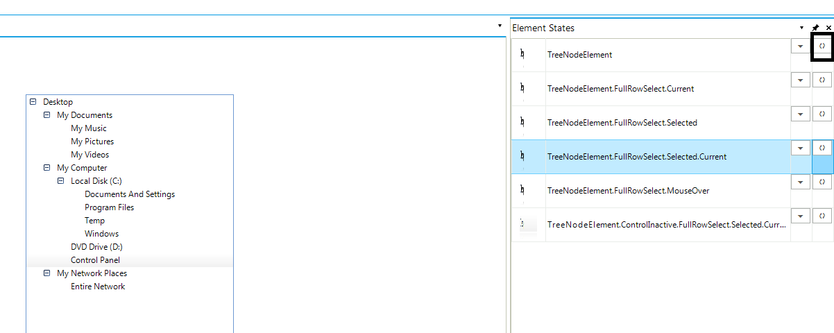This screenshot has height=333, width=834.
Task: Select TreeNodeElement.FullRowSelect.Current state row
Action: tap(620, 89)
